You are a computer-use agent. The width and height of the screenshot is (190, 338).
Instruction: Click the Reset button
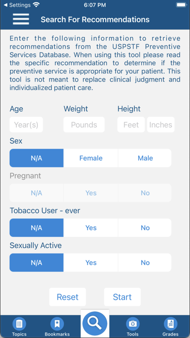[x=67, y=297]
